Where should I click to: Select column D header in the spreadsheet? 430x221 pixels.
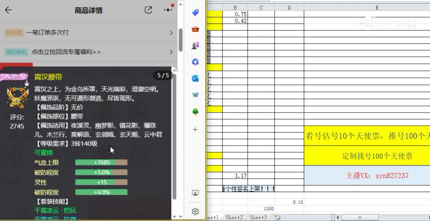click(x=289, y=8)
